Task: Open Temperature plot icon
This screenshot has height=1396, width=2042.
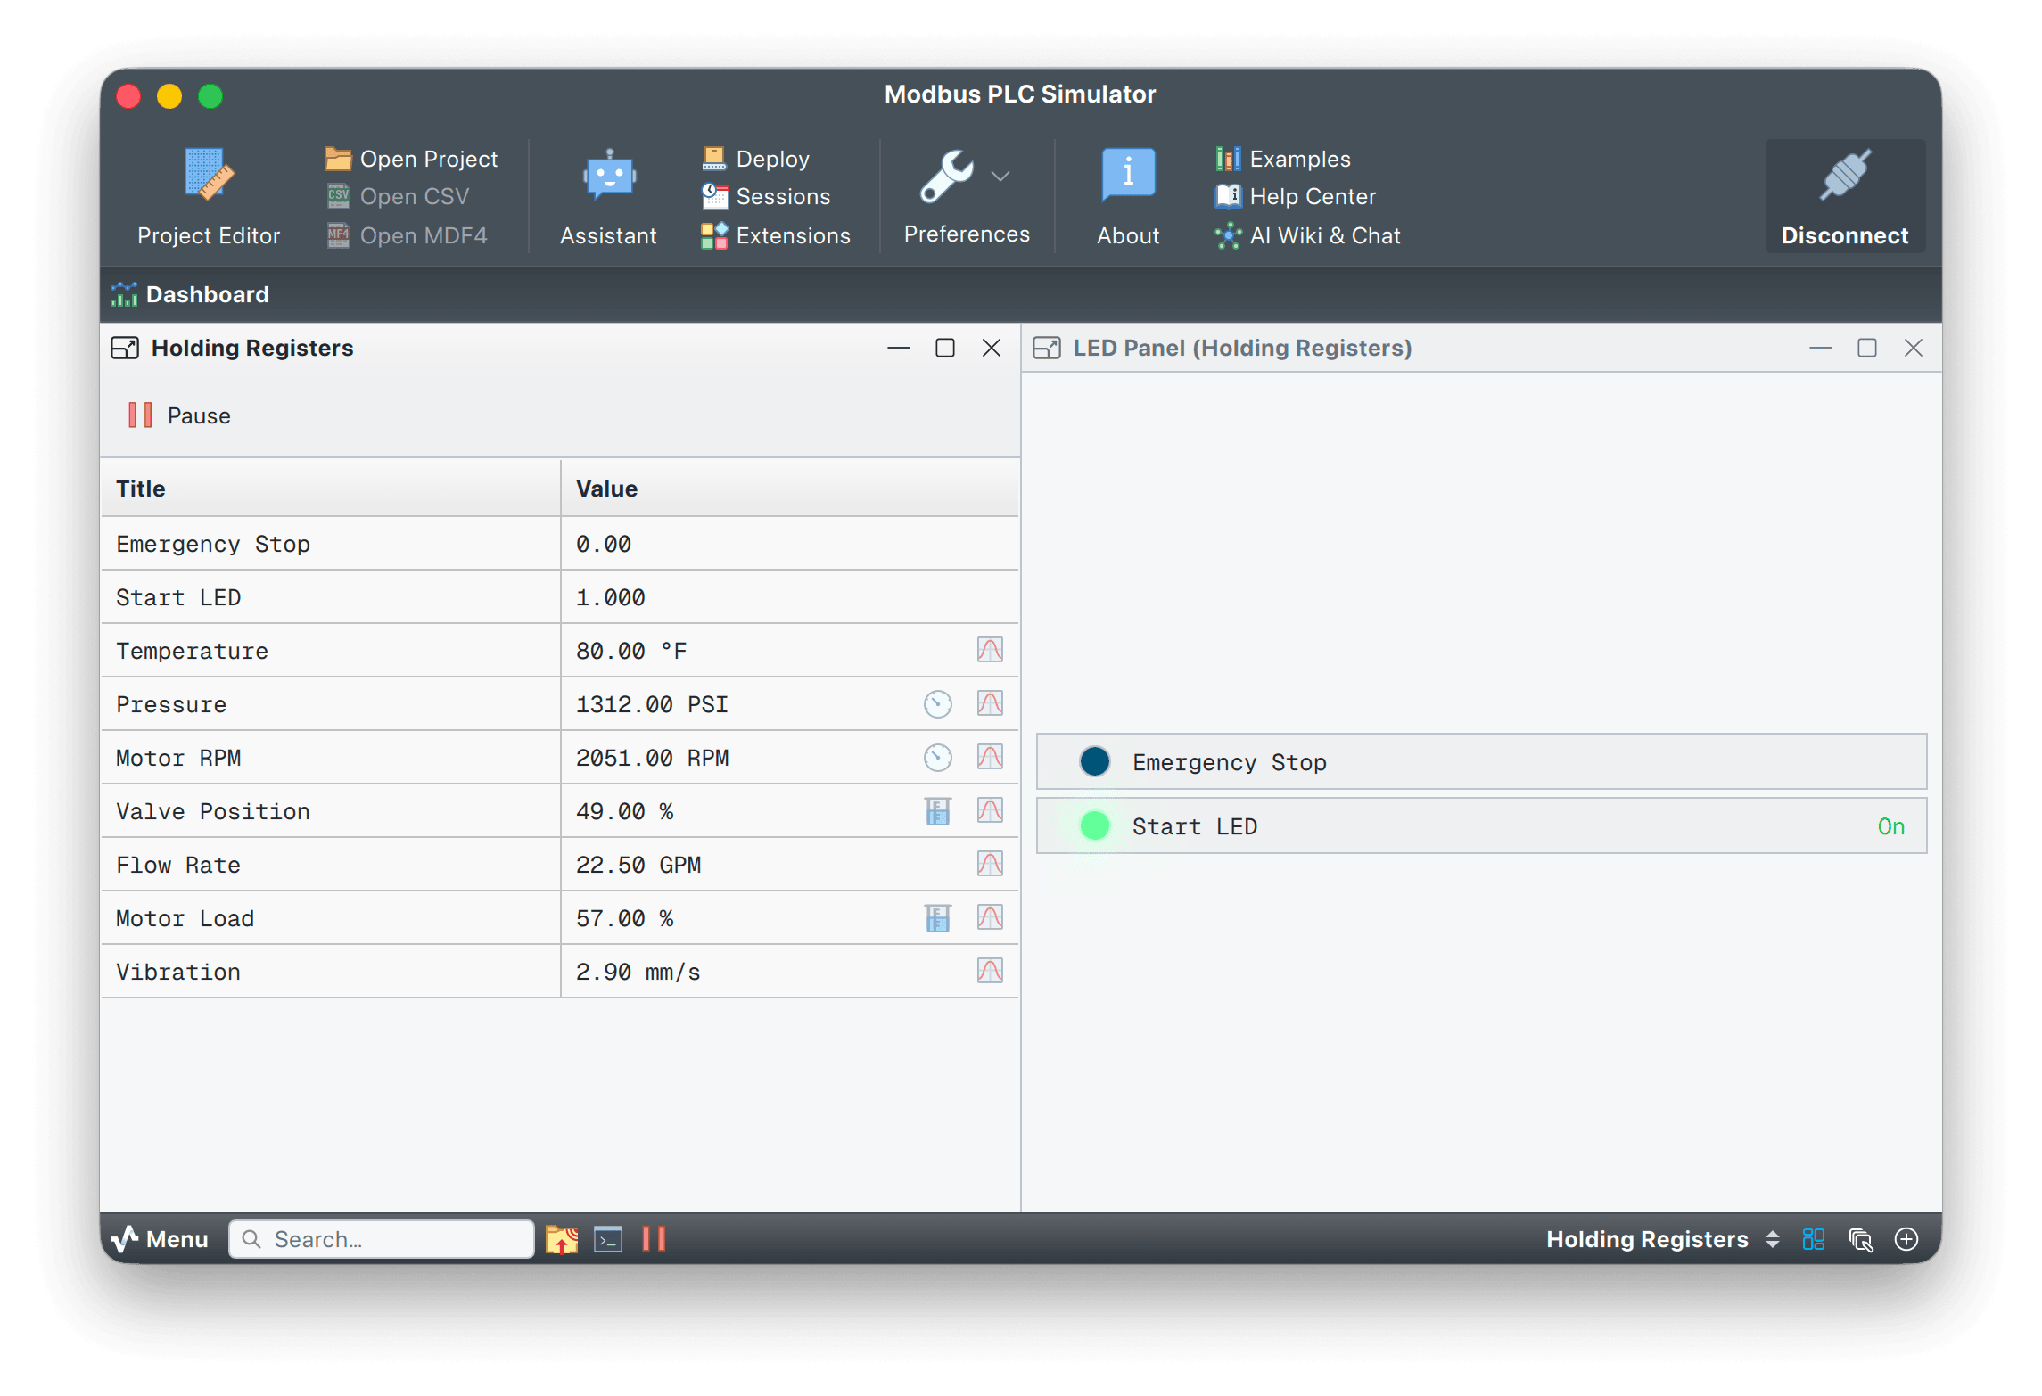Action: (x=990, y=650)
